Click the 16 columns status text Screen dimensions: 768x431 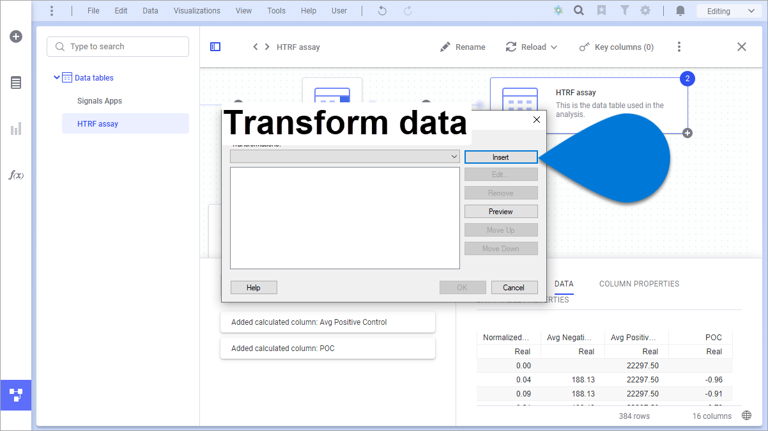tap(712, 416)
